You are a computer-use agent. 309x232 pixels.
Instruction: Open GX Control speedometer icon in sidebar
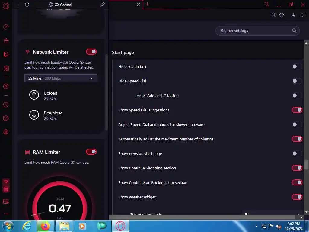[x=6, y=27]
